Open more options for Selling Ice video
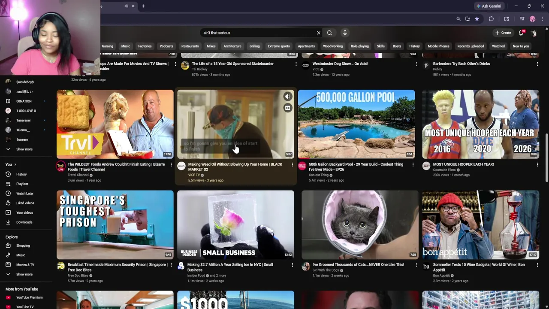 click(292, 265)
